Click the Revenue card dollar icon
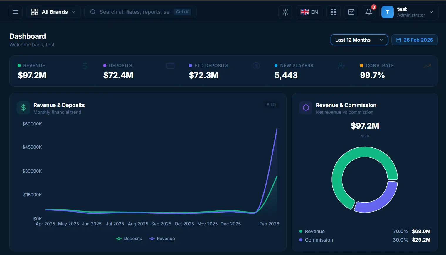 point(85,66)
